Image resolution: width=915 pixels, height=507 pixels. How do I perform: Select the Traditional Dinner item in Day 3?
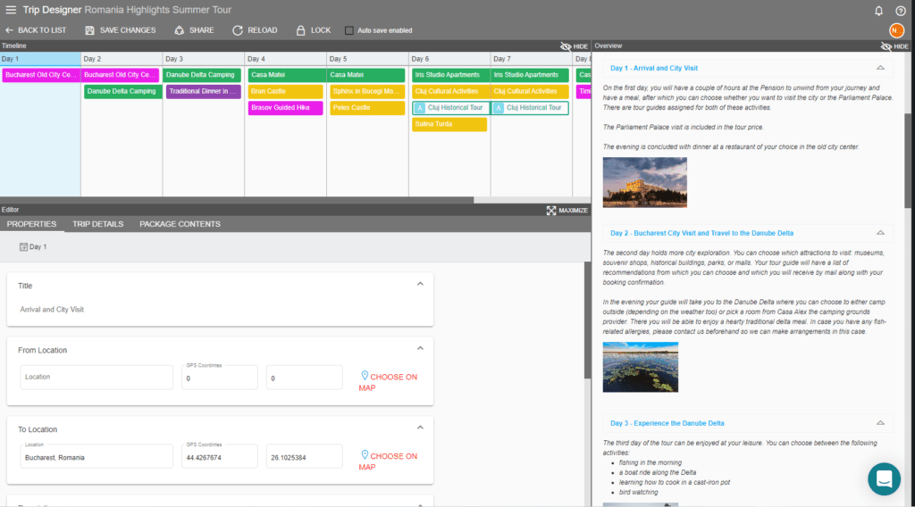click(203, 91)
